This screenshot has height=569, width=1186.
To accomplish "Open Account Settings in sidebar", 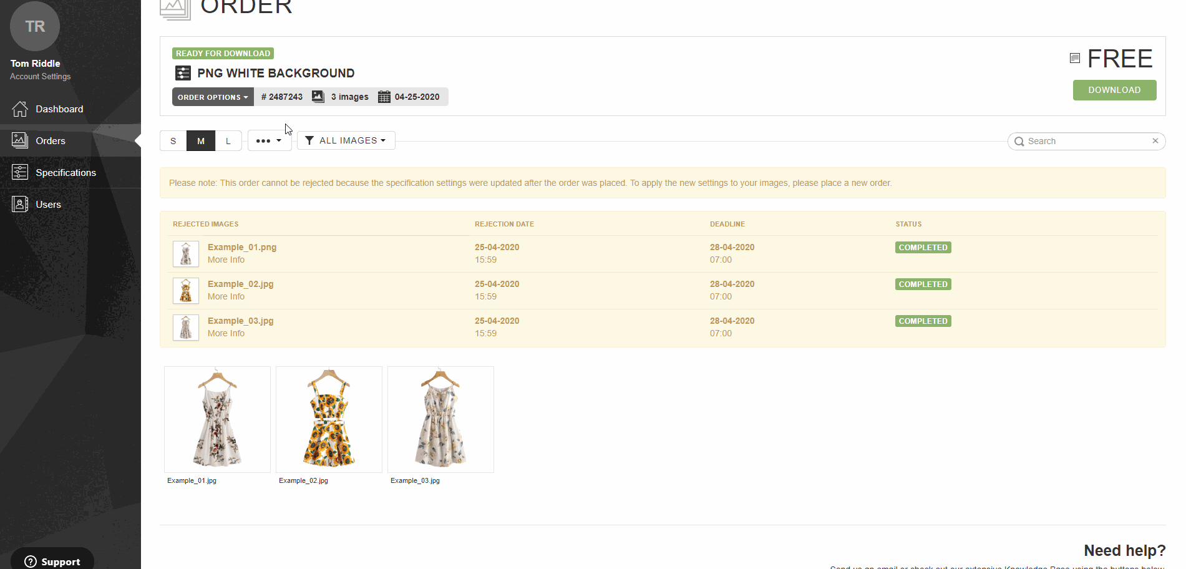I will point(40,77).
